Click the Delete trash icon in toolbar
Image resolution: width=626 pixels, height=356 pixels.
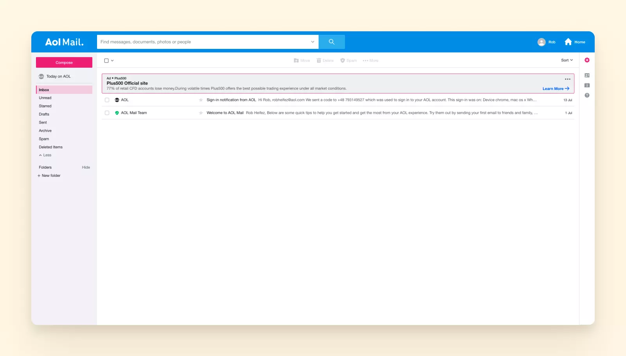click(x=319, y=61)
